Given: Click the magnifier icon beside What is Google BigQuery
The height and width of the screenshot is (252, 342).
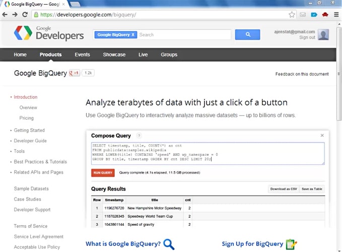Looking at the screenshot, I should [x=169, y=244].
